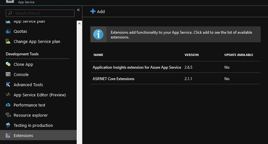Click No update for Application Insights
The image size is (268, 144).
(227, 67)
